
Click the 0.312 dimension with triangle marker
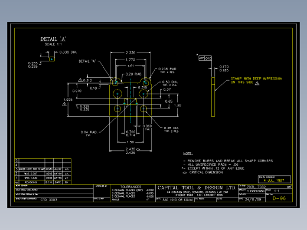[x=85, y=80]
